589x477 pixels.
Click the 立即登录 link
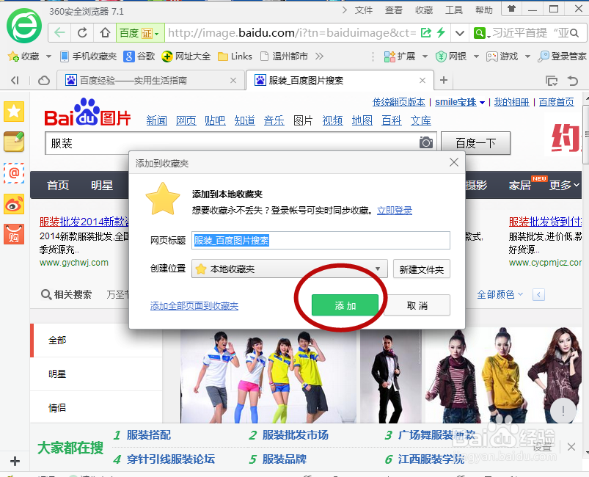coord(395,211)
